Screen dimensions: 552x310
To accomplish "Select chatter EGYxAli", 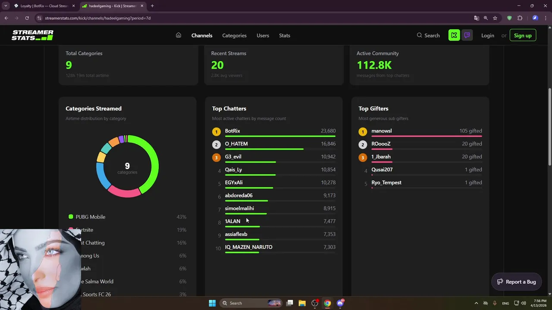I will tap(234, 183).
